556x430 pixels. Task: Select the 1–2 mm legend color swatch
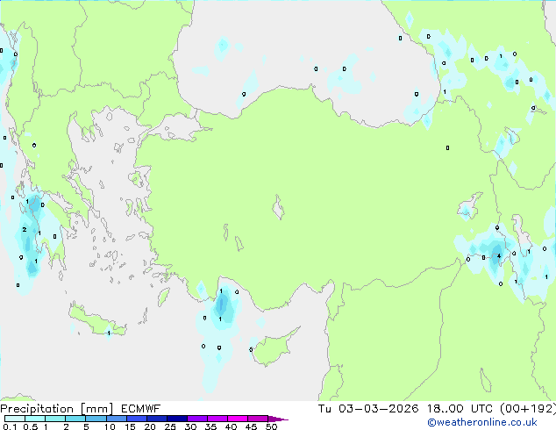tap(55, 419)
